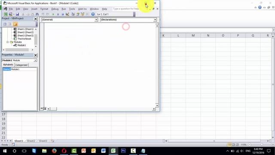Screen dimensions: 275x155
Task: Open Find with the binoculars icon
Action: click(37, 14)
